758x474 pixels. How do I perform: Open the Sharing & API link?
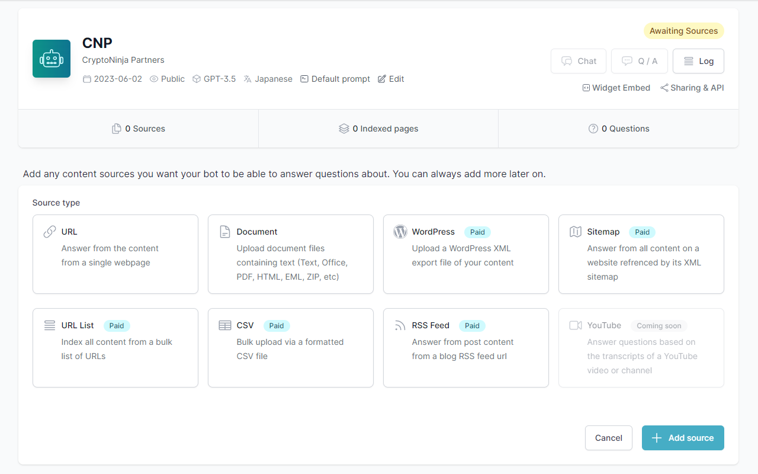point(692,88)
